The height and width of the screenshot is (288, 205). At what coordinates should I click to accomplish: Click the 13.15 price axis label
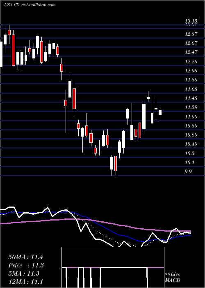[191, 21]
